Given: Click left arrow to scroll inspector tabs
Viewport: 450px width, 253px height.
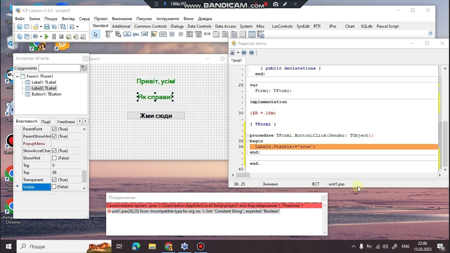Looking at the screenshot, I should (80, 121).
